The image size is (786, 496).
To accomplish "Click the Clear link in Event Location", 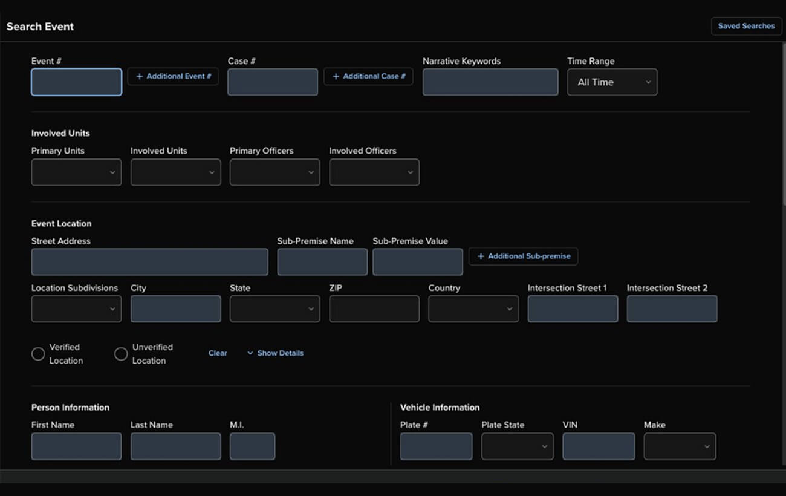I will tap(218, 353).
